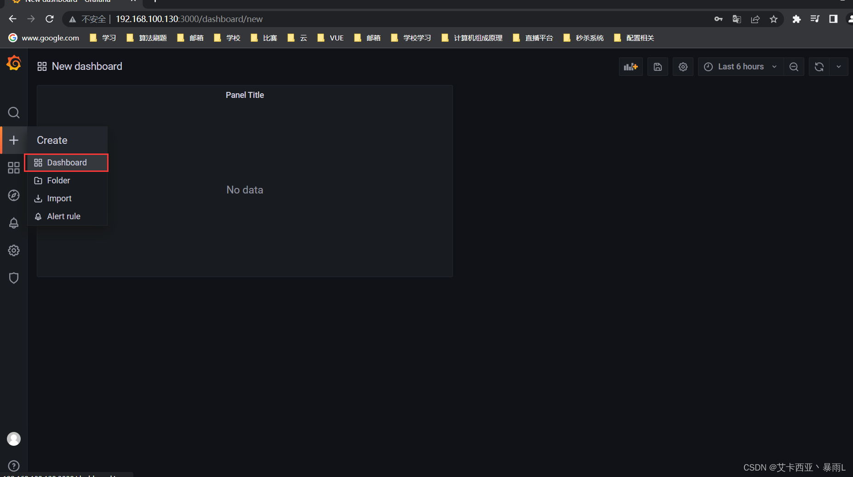Click the New dashboard title
Viewport: 853px width, 477px height.
87,66
